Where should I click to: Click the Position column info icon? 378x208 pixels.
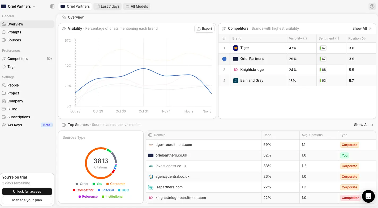click(x=364, y=38)
